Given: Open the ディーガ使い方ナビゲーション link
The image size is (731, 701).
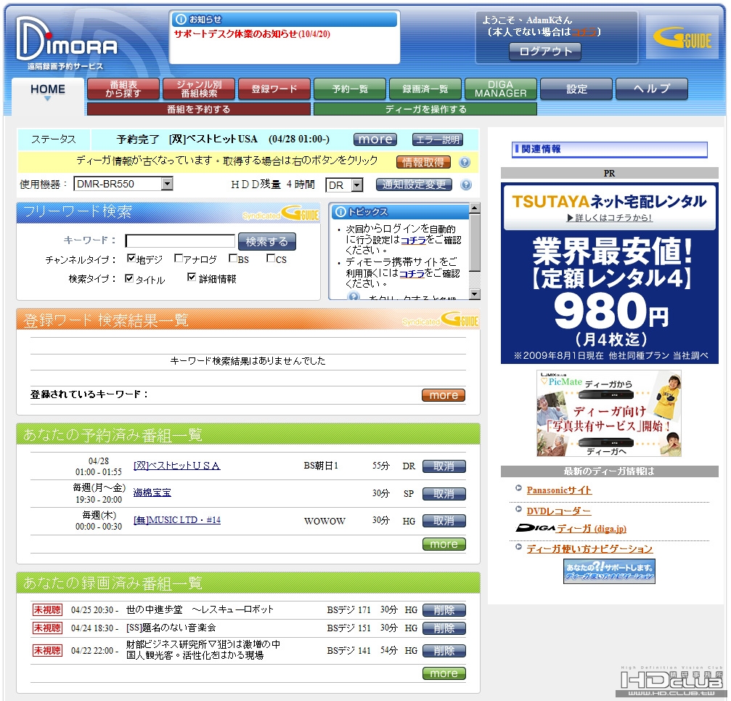Looking at the screenshot, I should (x=589, y=549).
